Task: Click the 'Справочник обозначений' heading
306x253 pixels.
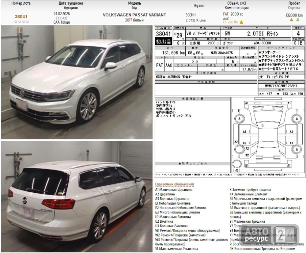Action: (x=175, y=184)
